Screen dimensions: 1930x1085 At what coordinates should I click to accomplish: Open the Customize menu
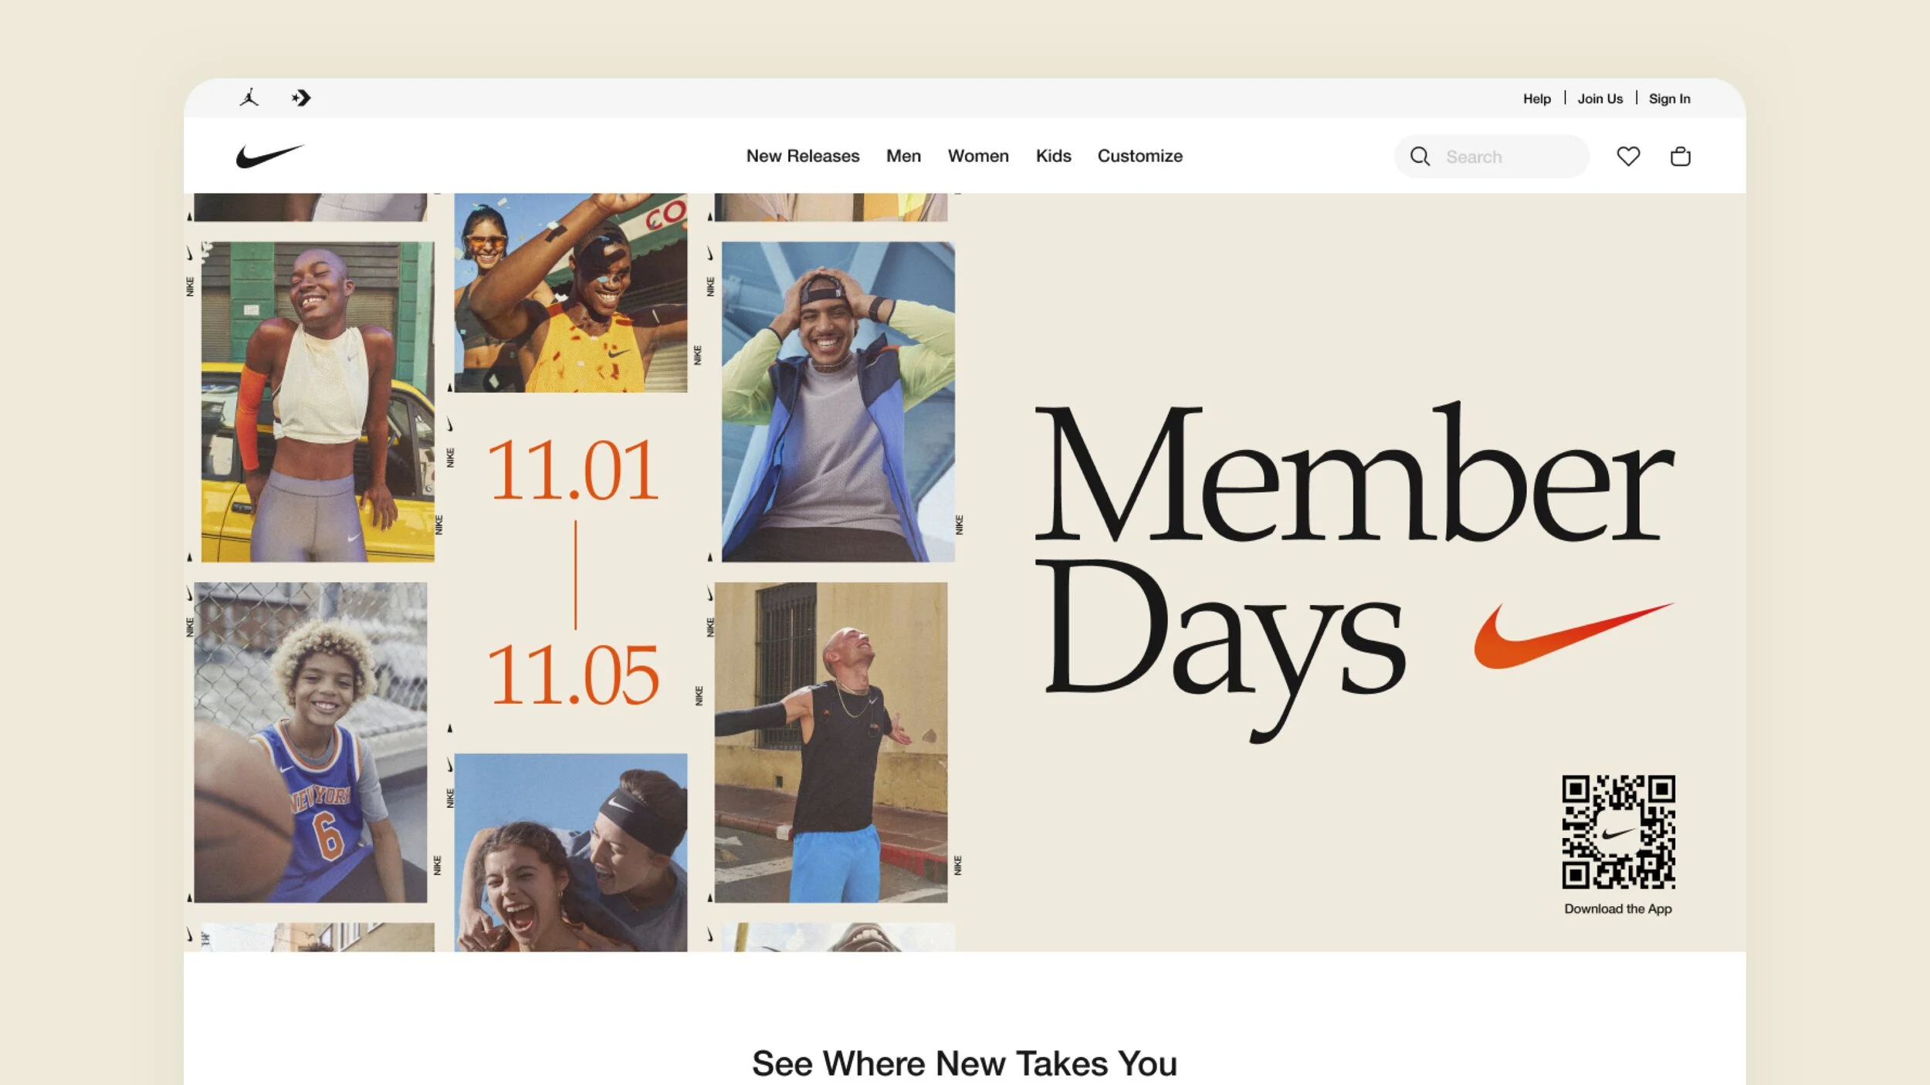1139,156
